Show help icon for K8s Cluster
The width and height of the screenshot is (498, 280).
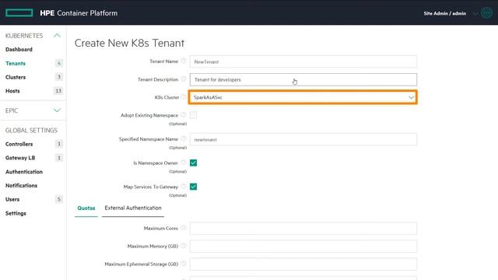(184, 96)
